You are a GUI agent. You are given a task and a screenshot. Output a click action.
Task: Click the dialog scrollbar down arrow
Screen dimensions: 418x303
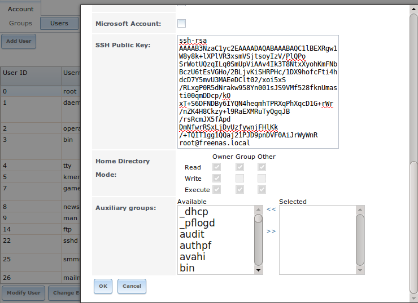point(413,298)
